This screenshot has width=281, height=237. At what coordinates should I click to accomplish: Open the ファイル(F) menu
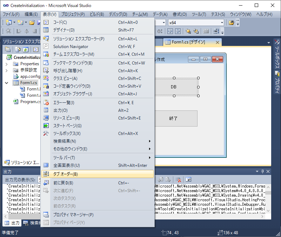[x=11, y=14]
